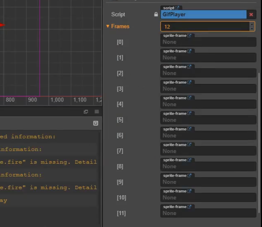
Task: Open sprite-frame link icon for [11]
Action: [189, 207]
